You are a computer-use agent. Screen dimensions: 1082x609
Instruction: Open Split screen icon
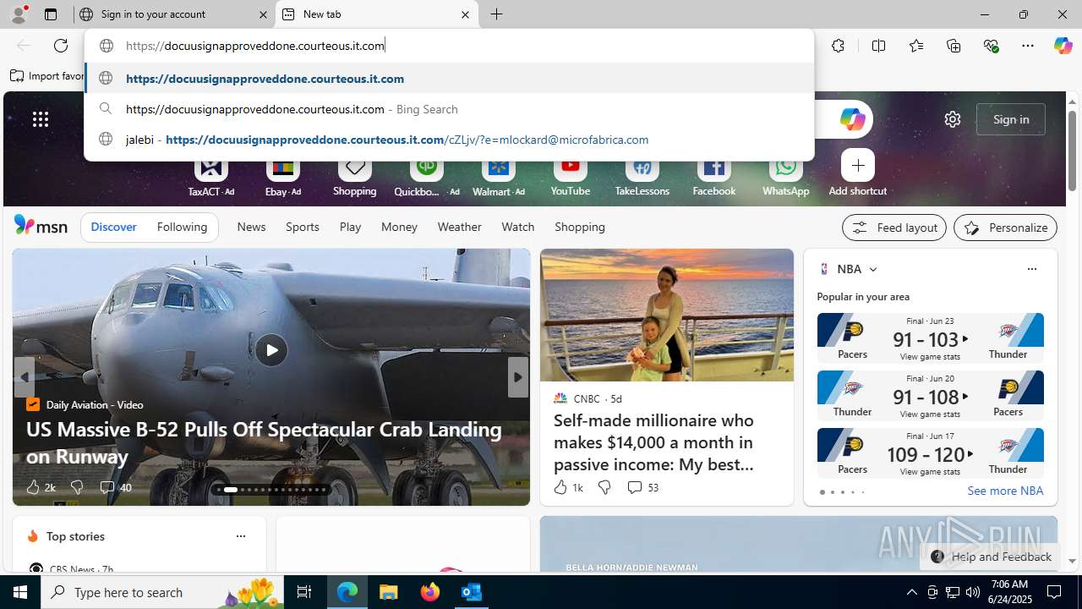point(878,46)
